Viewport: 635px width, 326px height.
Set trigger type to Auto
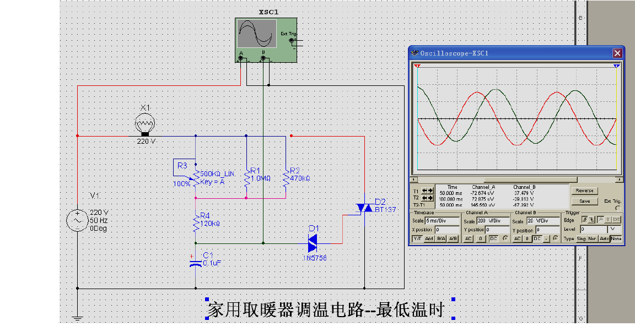point(604,238)
